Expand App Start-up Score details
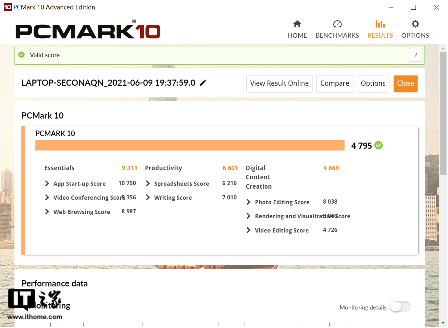The height and width of the screenshot is (328, 448). pyautogui.click(x=47, y=183)
